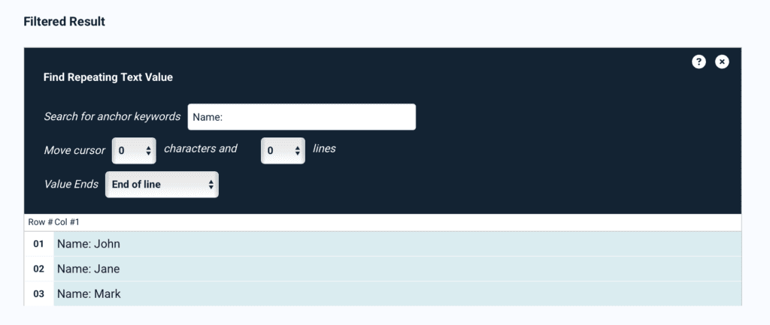Viewport: 770px width, 325px height.
Task: Select the 'Name: John' row
Action: [x=397, y=244]
